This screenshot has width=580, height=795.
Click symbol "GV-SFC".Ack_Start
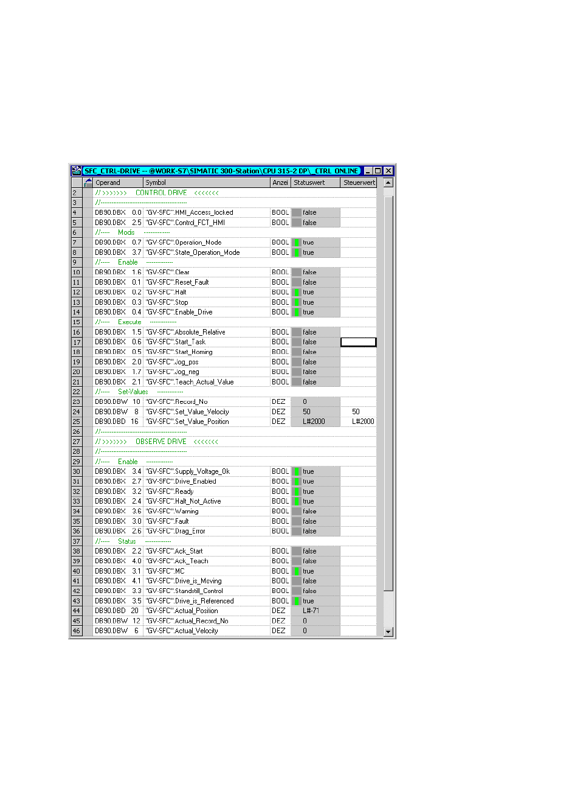click(x=174, y=551)
